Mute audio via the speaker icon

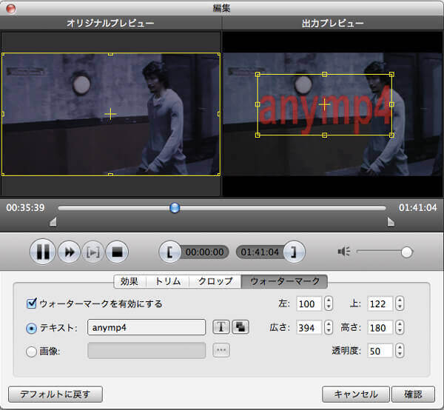tap(344, 251)
